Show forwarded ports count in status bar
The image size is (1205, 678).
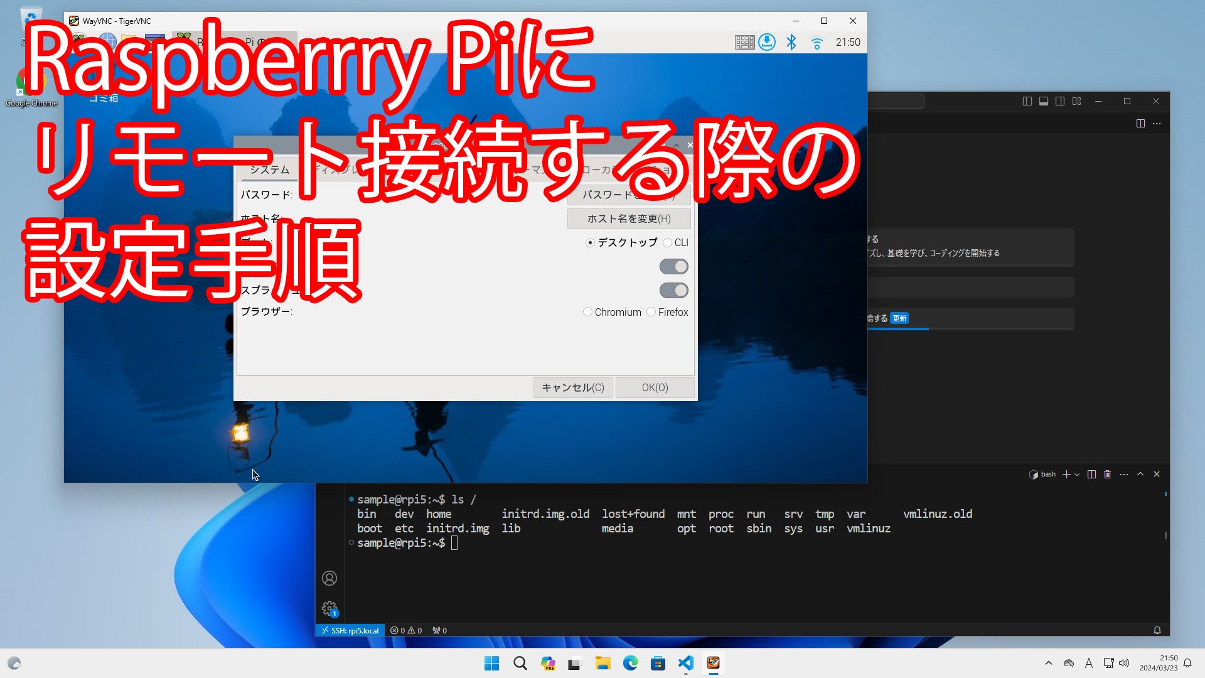(x=439, y=630)
